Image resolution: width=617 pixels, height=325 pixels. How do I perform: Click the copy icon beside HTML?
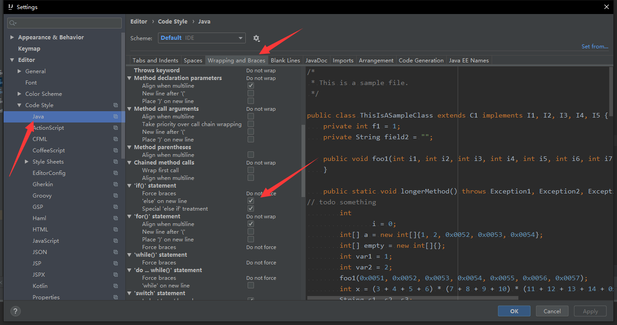(x=115, y=230)
